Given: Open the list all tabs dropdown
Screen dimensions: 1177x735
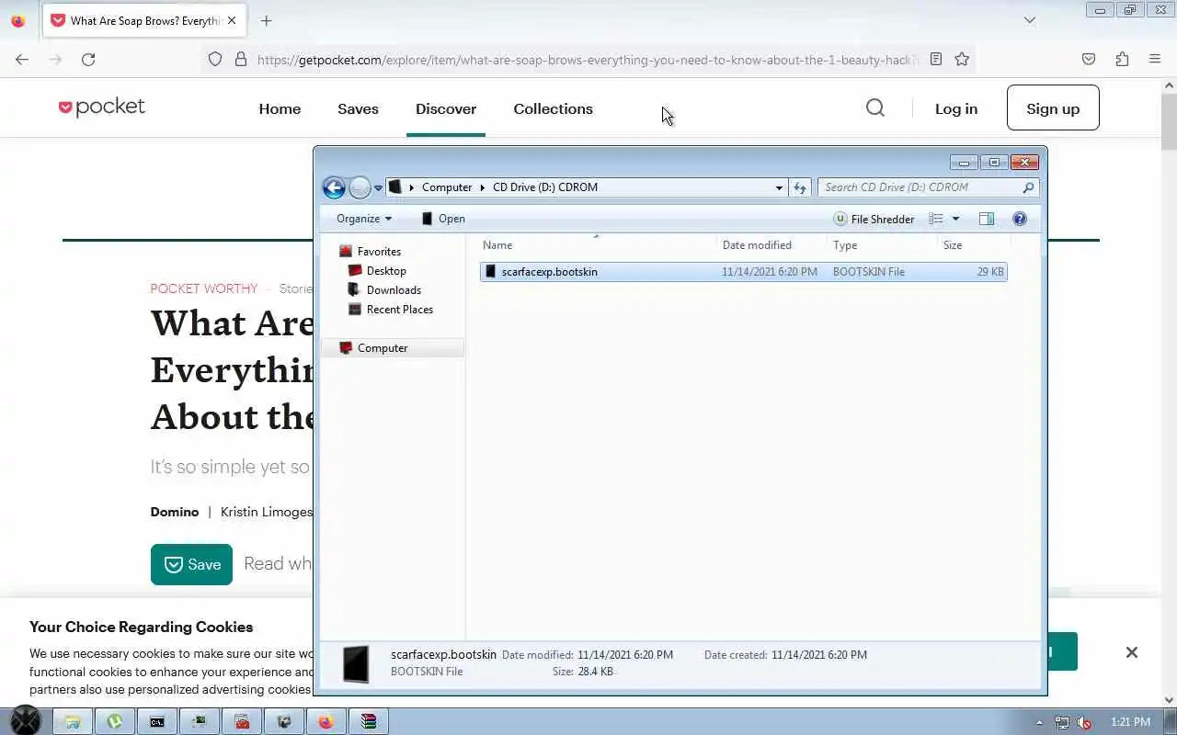Looking at the screenshot, I should click(1030, 20).
